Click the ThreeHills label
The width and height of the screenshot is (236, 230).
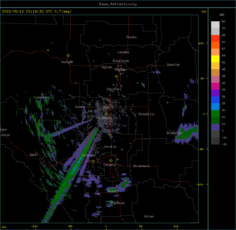point(146,114)
